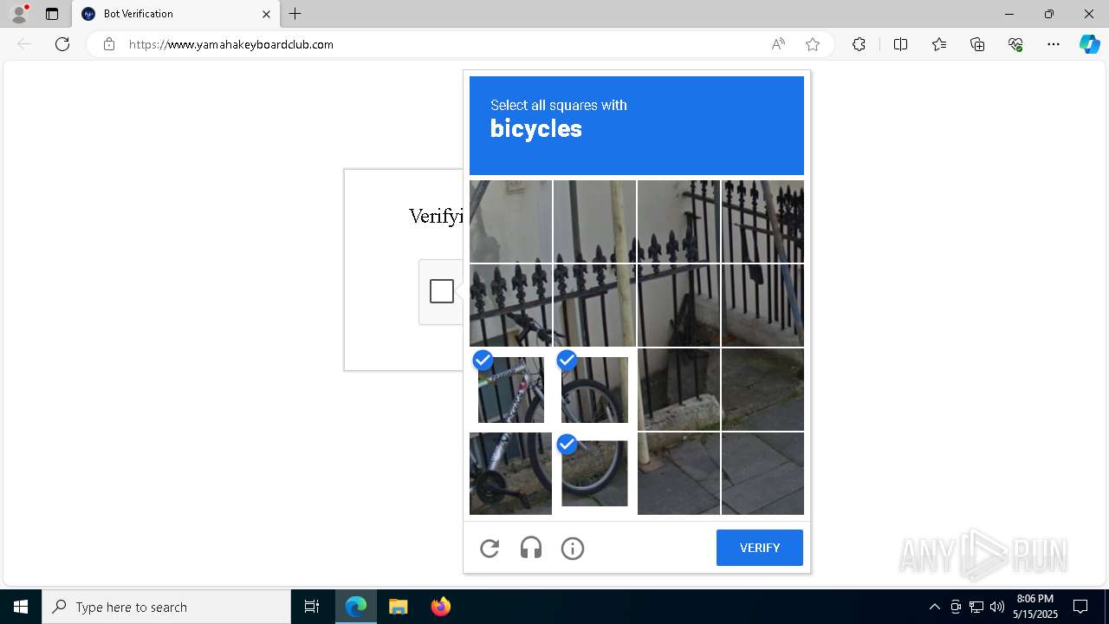Open the captcha help info icon

(573, 548)
